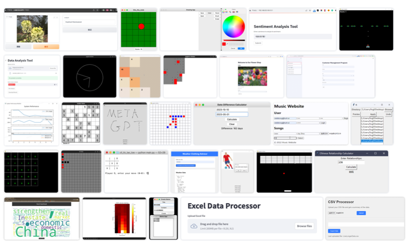Select the Brush tool in Drawing App

click(217, 16)
